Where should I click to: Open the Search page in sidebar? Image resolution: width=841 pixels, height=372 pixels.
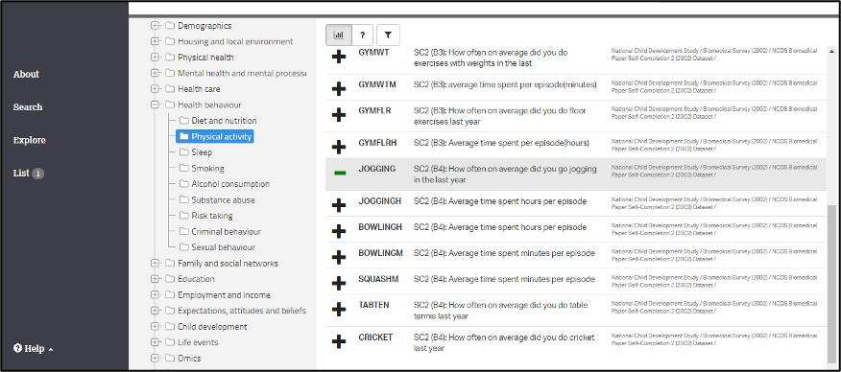click(x=27, y=107)
